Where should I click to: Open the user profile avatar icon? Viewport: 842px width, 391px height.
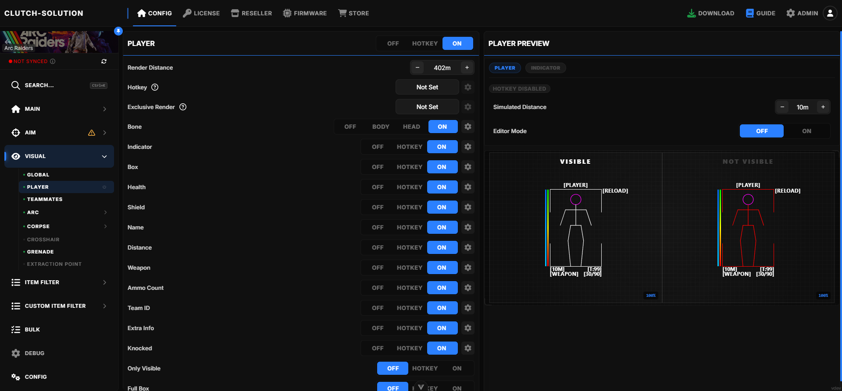coord(830,13)
